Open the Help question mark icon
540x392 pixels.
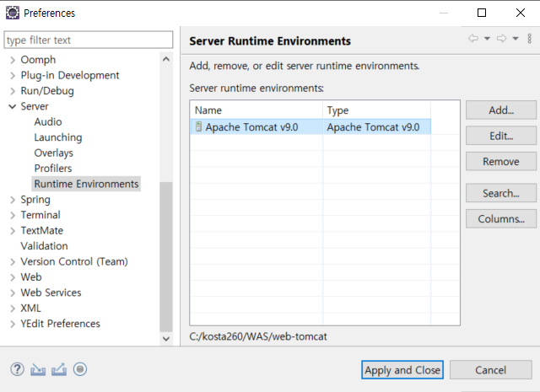[x=17, y=369]
